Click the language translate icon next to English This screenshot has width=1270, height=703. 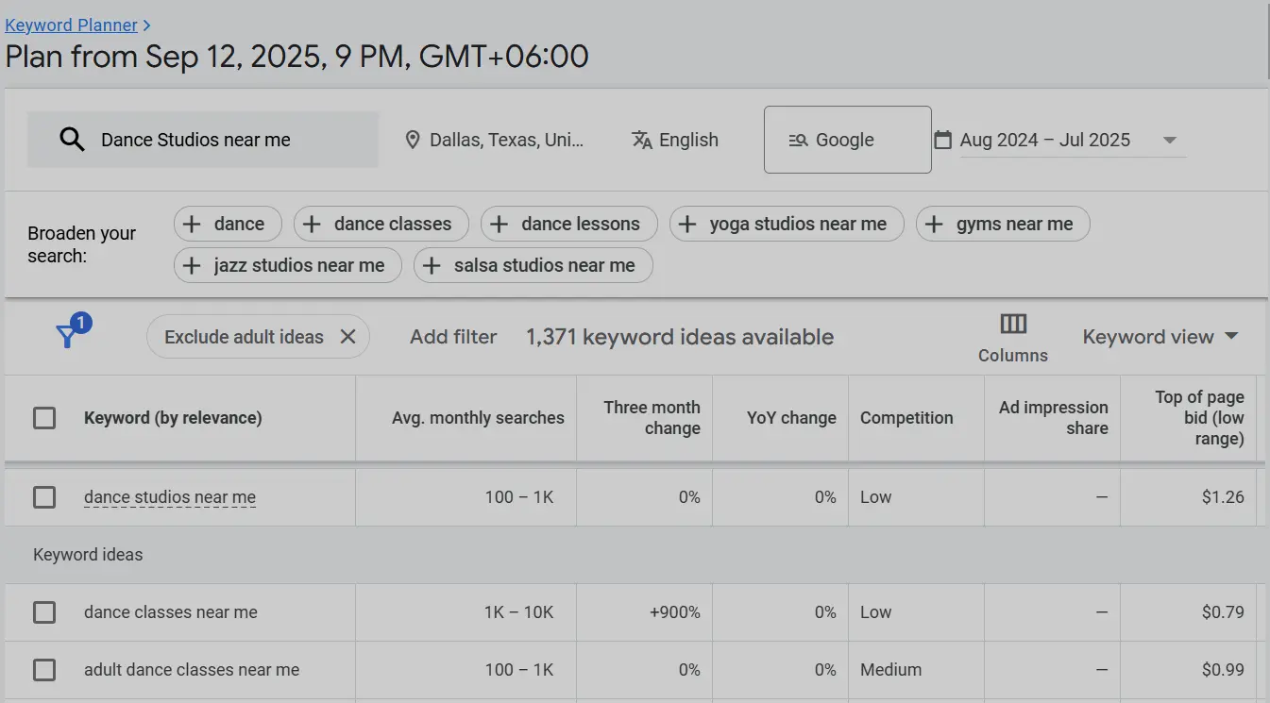click(x=641, y=139)
